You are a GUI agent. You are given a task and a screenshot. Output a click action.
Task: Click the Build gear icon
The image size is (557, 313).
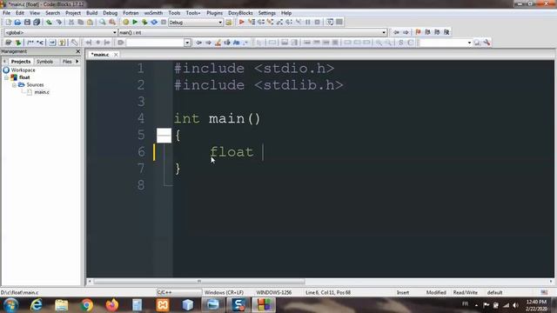click(x=125, y=22)
